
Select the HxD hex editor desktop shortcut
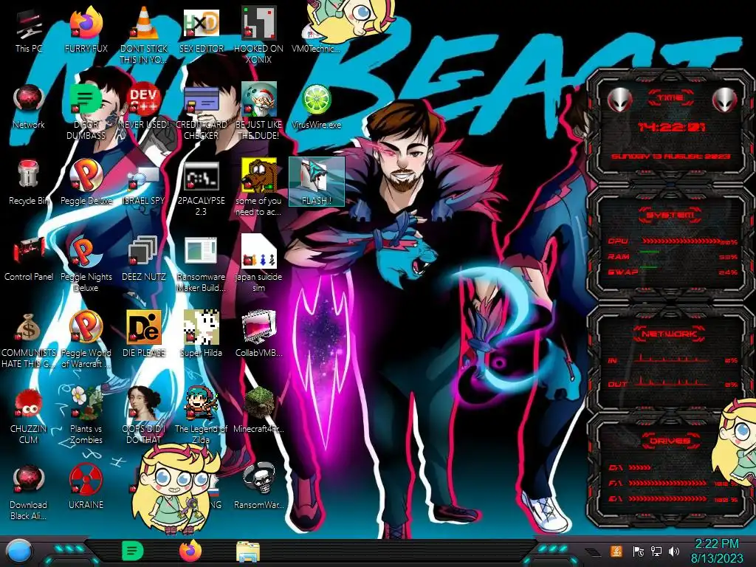click(201, 30)
